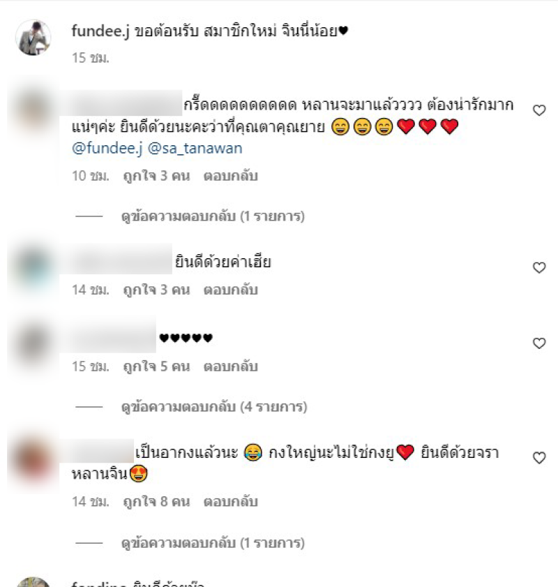Reply to the black hearts comment via ตอบกลับ
The width and height of the screenshot is (558, 587).
coord(231,366)
